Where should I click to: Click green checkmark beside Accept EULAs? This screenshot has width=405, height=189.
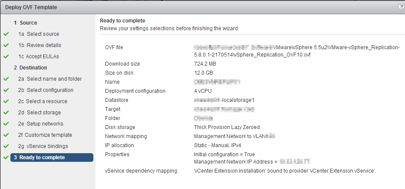click(x=6, y=57)
